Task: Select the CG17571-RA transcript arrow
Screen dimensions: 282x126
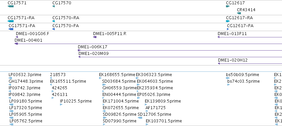Action: pyautogui.click(x=11, y=21)
